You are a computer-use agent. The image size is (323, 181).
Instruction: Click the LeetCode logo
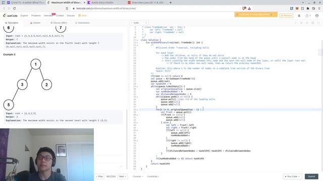[10, 16]
